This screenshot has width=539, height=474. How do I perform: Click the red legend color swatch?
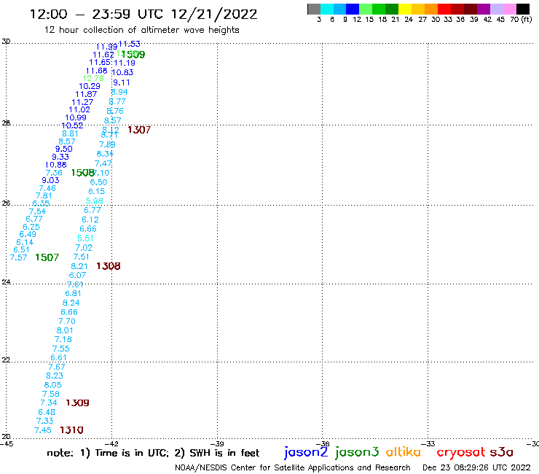pos(444,9)
